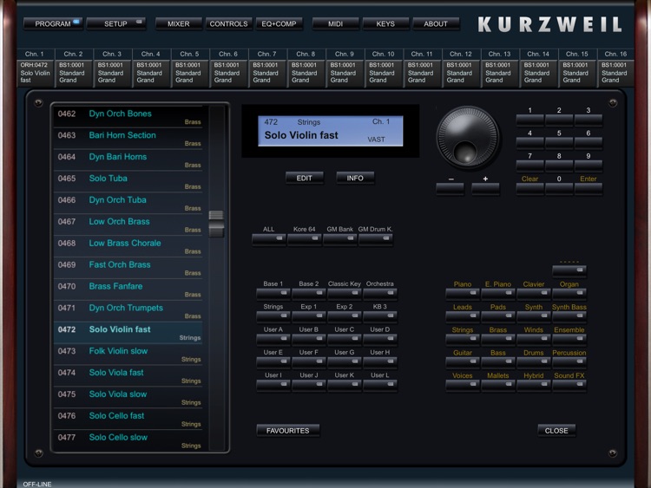Toggle the GM Drum K. bank button

point(375,239)
